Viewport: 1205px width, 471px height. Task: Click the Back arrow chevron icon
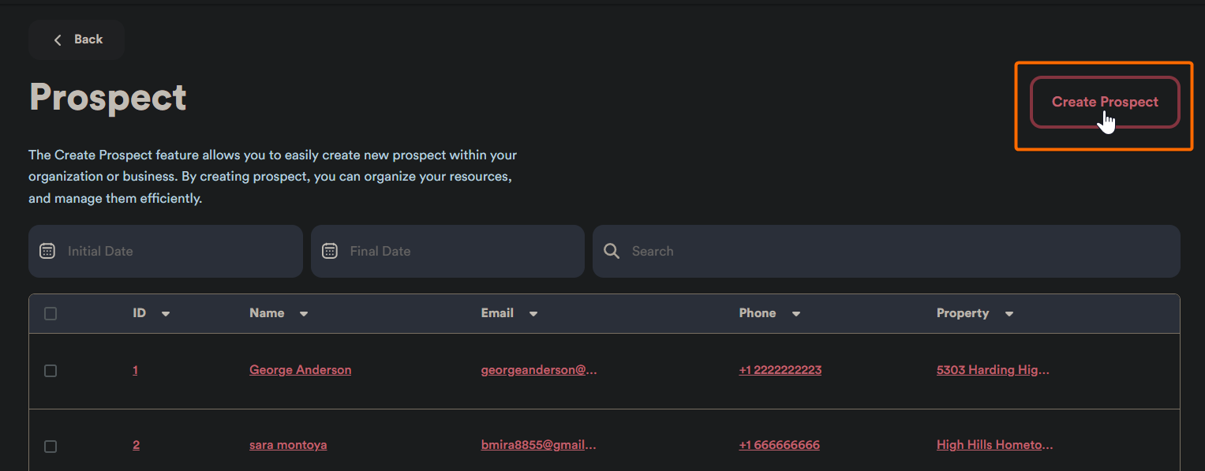(58, 40)
